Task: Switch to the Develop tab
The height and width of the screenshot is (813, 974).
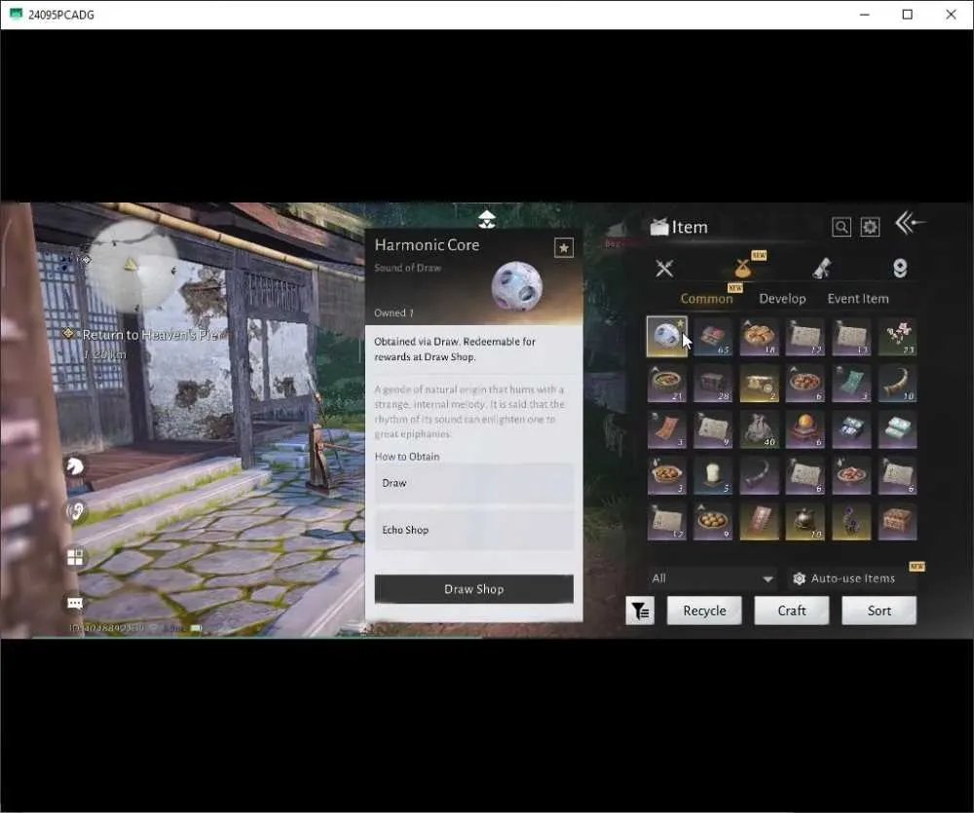Action: point(782,299)
